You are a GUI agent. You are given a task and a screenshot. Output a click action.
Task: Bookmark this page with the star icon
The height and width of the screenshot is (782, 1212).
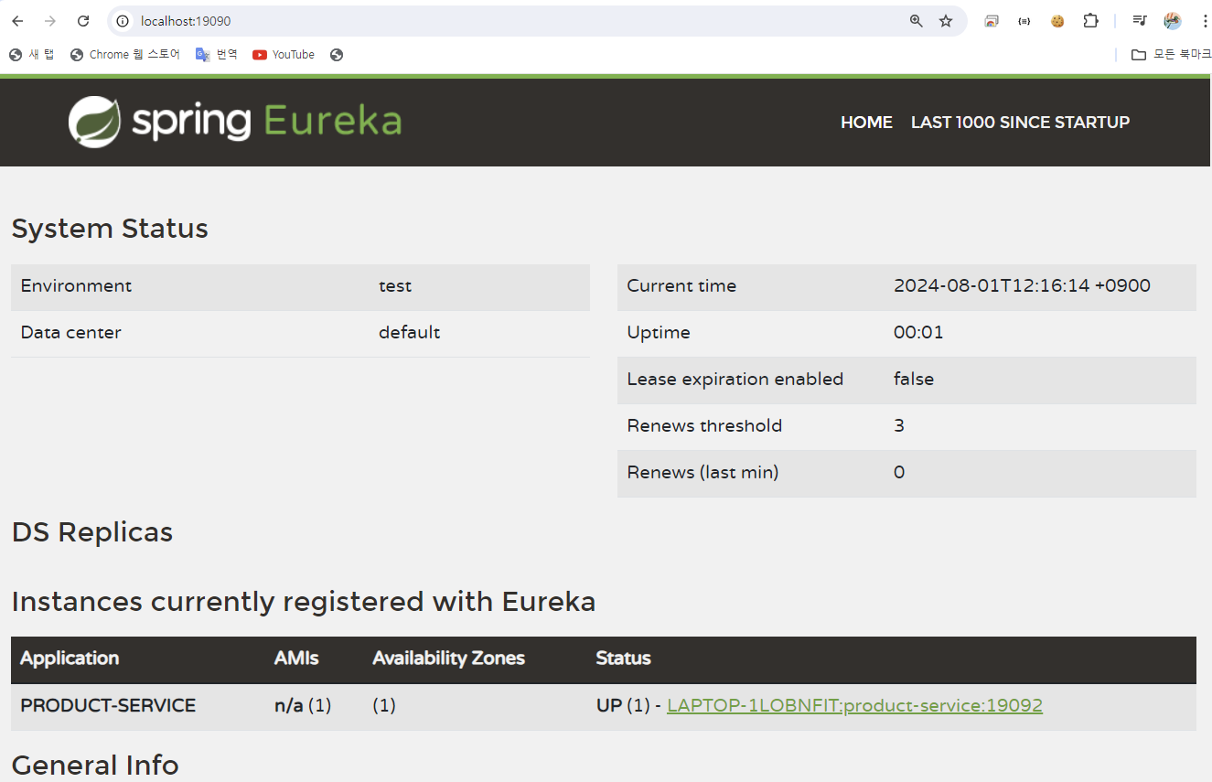click(x=946, y=21)
